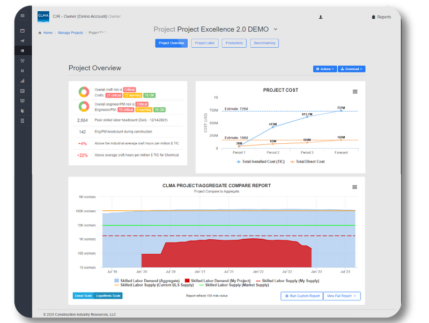The width and height of the screenshot is (429, 323).
Task: Click the user account icon in header
Action: tap(321, 17)
